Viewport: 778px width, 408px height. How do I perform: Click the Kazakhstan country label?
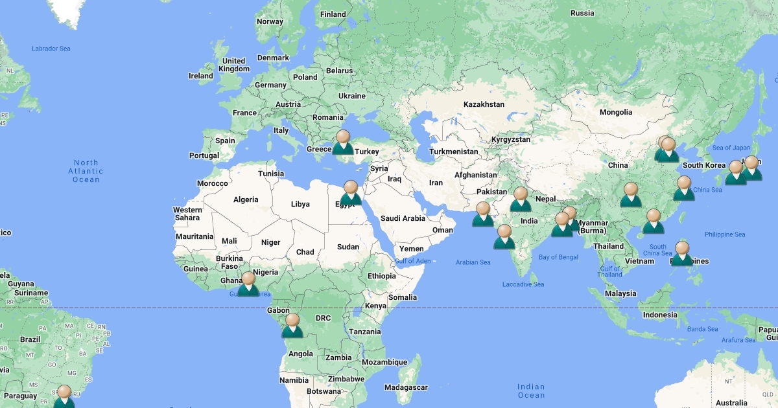(484, 104)
